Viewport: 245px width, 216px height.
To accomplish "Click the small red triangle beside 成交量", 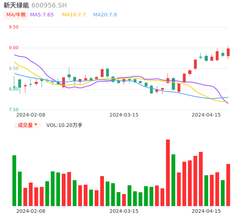I will (36, 124).
